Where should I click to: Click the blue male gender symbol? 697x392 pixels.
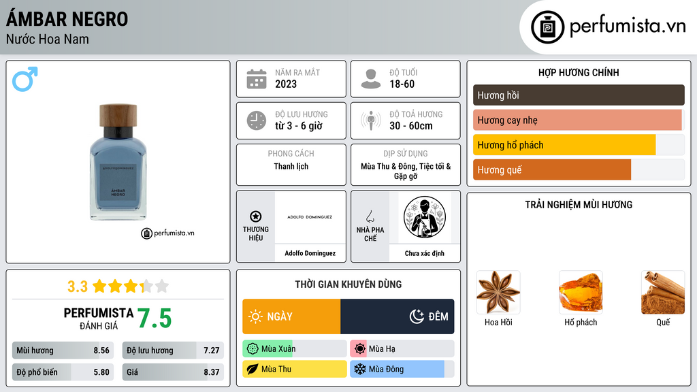coord(25,79)
